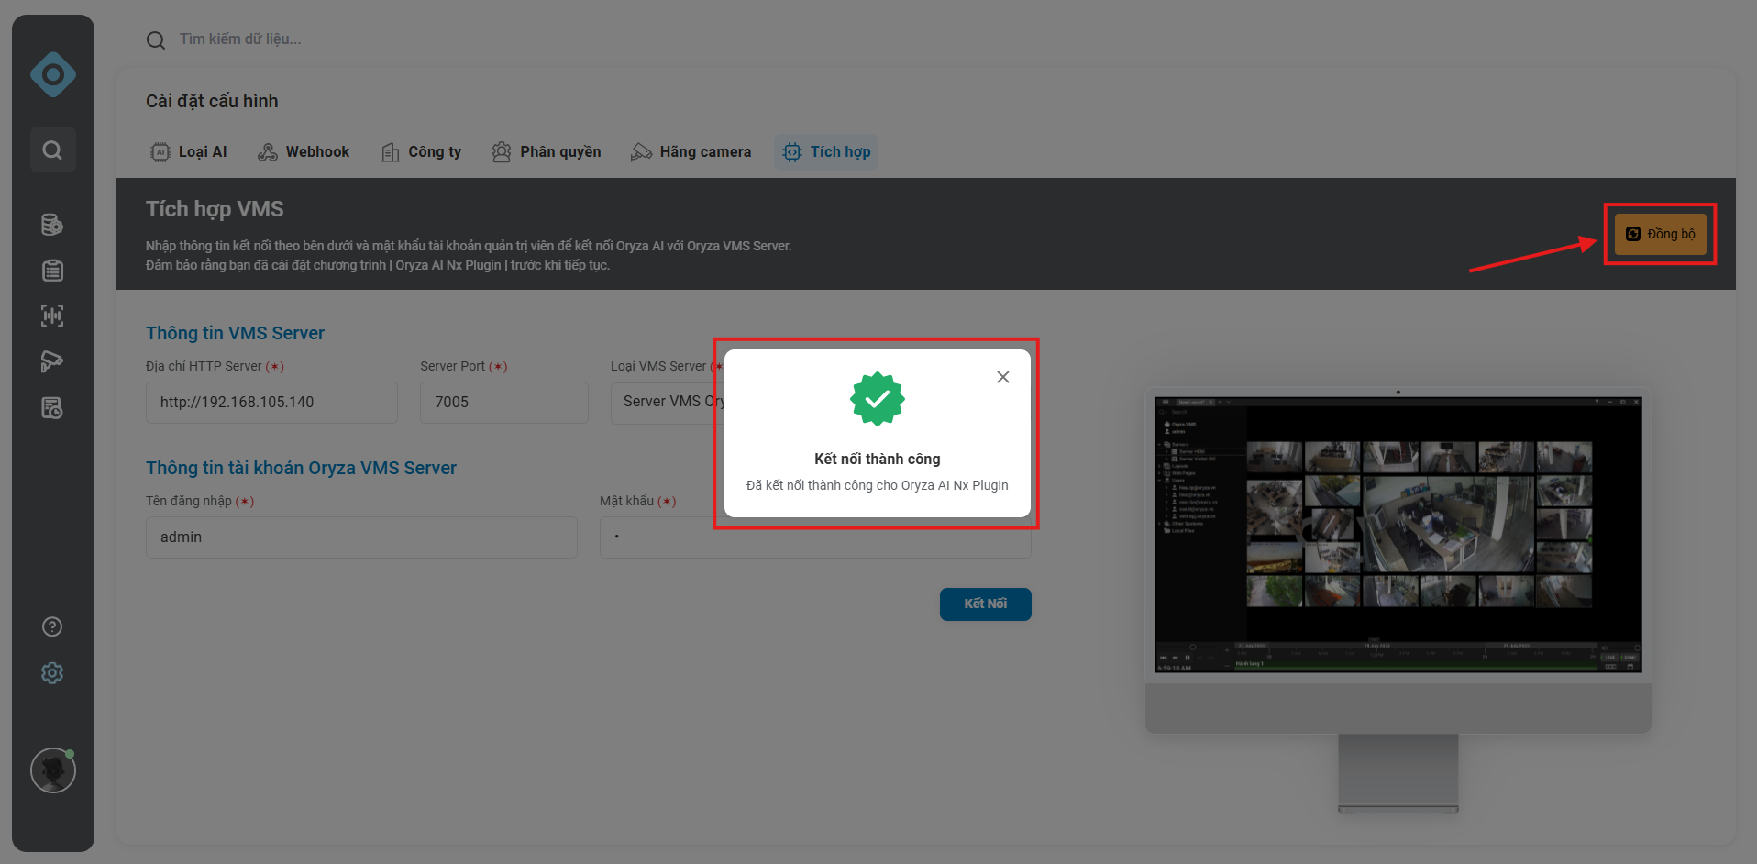This screenshot has width=1757, height=864.
Task: Open the database coins sidebar icon
Action: tap(52, 225)
